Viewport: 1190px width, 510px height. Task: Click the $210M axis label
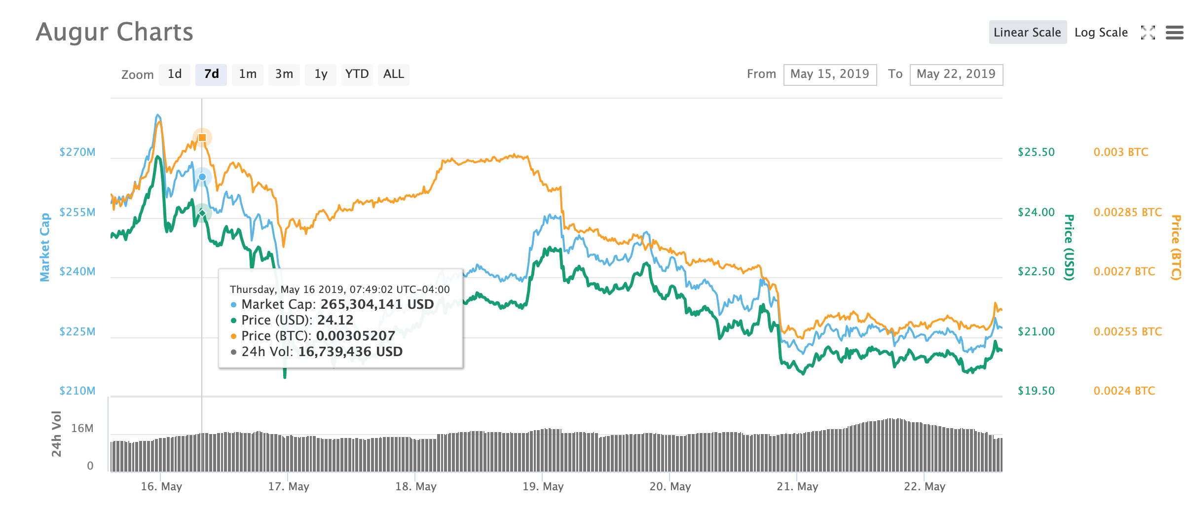click(77, 391)
